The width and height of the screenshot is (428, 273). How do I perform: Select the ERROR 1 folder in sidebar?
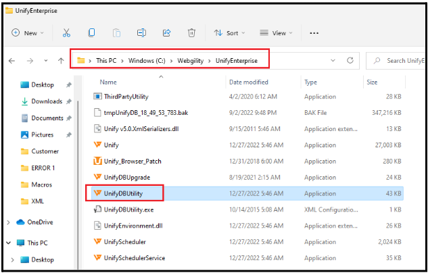point(45,168)
